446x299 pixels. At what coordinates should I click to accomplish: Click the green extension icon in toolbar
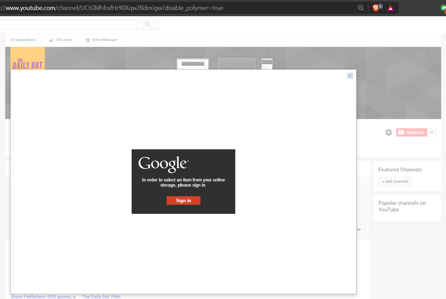click(x=443, y=8)
